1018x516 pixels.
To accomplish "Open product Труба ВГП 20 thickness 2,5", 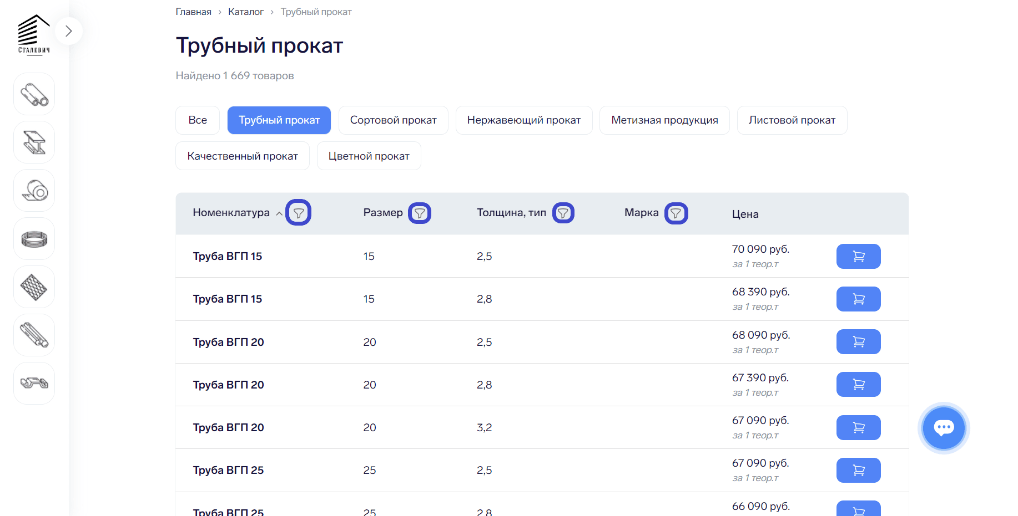I will coord(228,342).
